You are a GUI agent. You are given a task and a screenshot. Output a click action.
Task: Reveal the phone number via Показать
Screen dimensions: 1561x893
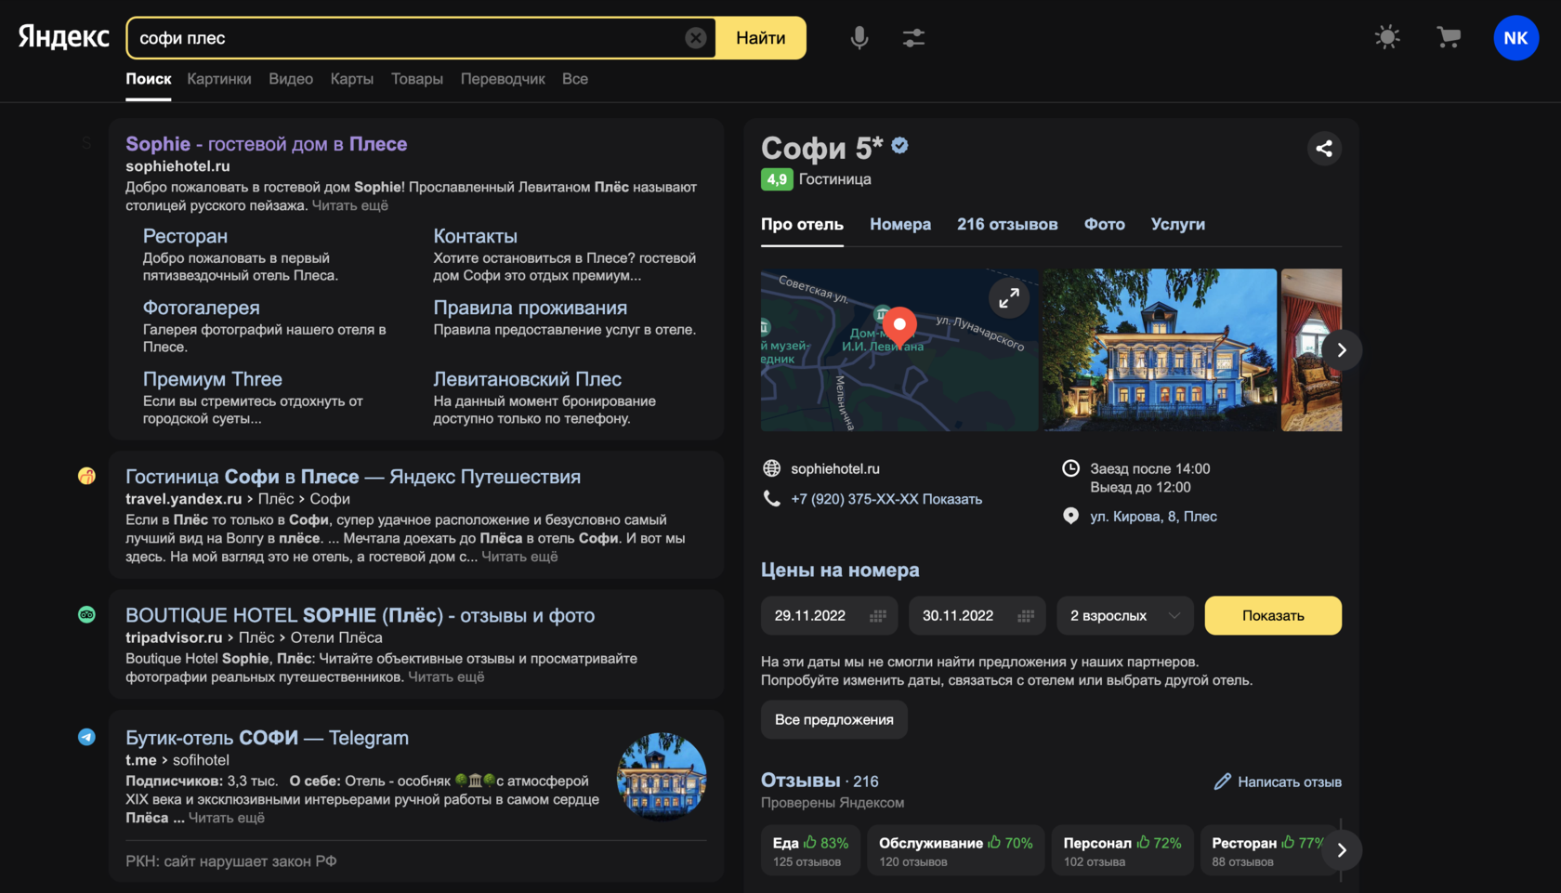coord(951,499)
